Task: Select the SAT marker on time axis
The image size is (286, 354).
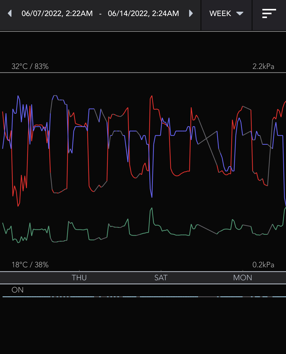Action: (161, 277)
